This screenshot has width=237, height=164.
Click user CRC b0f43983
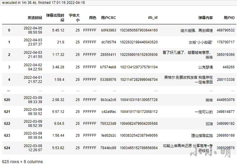pos(108,30)
